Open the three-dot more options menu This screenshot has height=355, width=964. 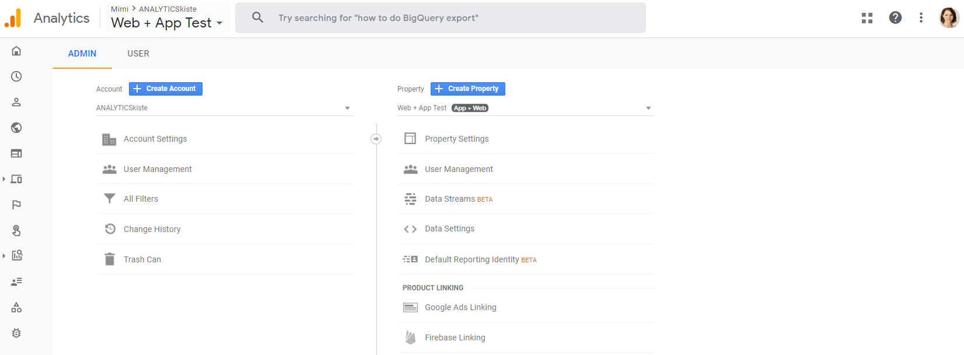click(x=921, y=18)
